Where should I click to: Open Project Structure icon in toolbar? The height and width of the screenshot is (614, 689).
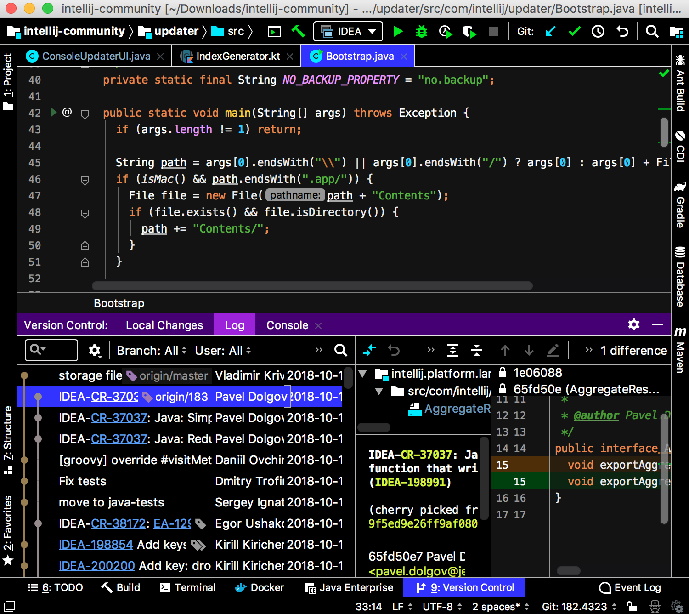coord(676,31)
